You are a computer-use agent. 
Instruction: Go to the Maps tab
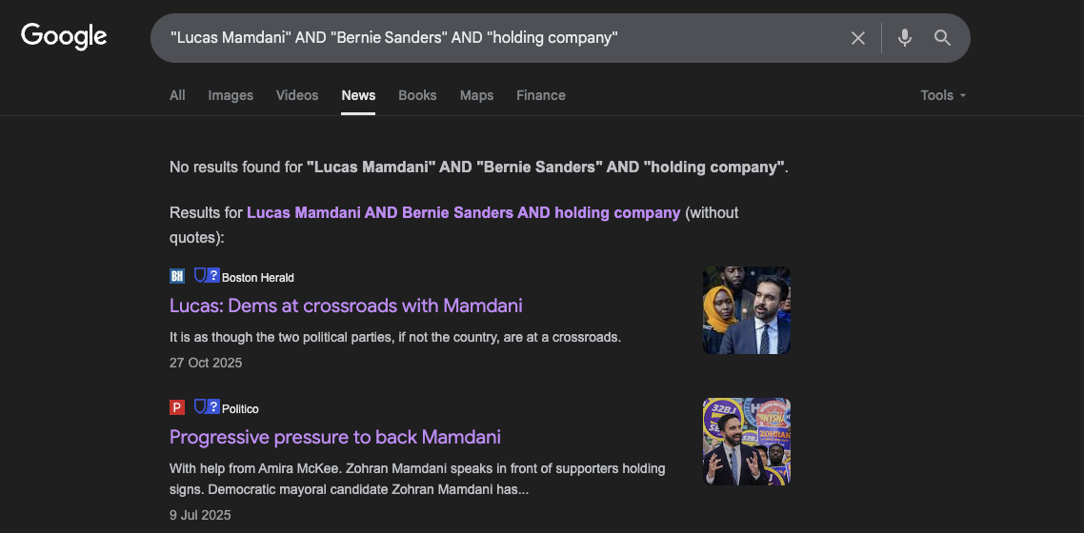[x=476, y=95]
